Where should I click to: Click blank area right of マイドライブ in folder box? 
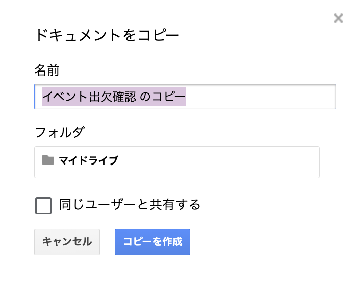[x=219, y=162]
